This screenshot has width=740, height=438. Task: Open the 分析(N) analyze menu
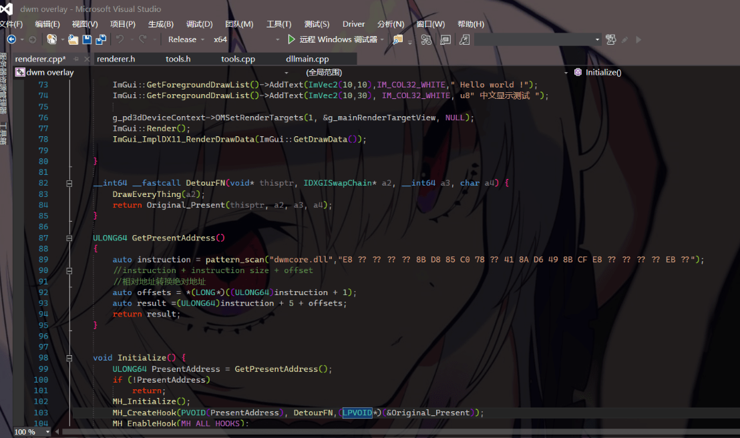pyautogui.click(x=390, y=24)
